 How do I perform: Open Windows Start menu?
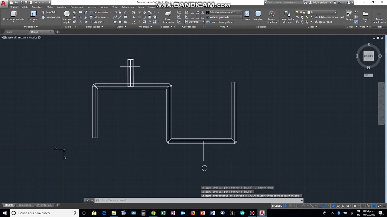(5, 213)
